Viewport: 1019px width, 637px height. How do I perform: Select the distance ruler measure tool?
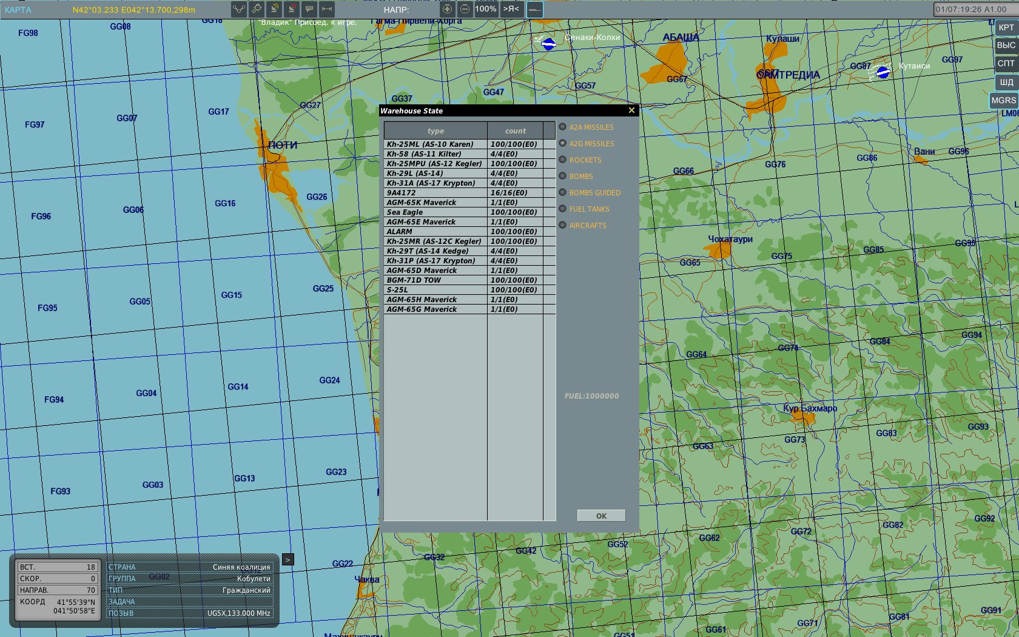pos(327,9)
